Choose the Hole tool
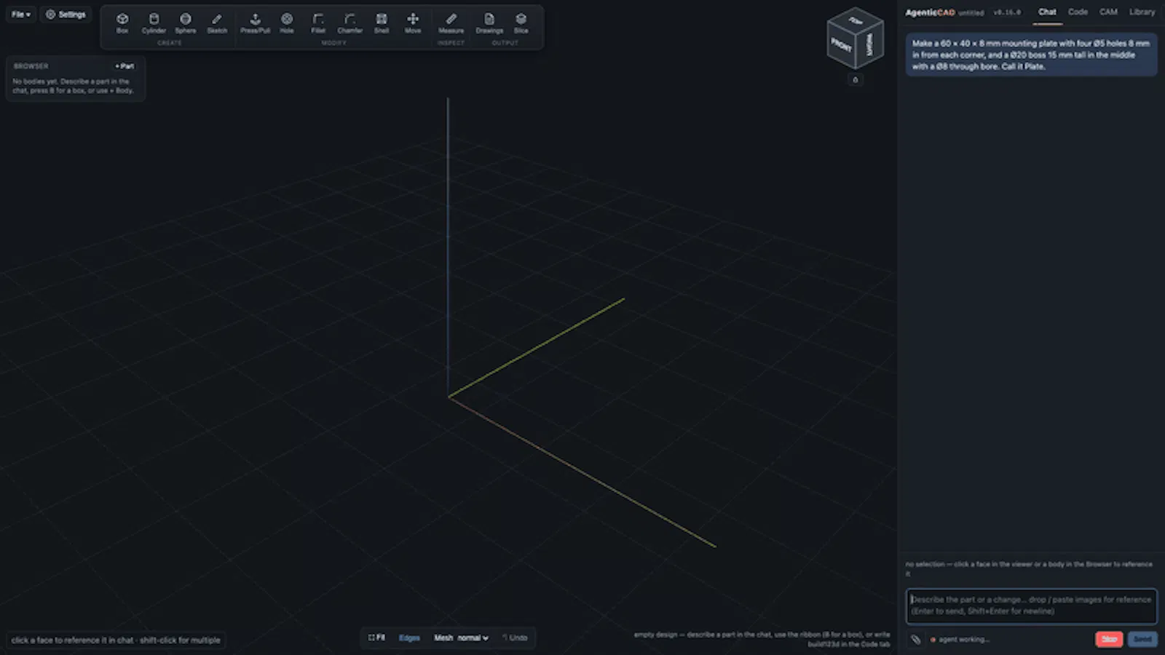Screen dimensions: 1165x655 click(287, 23)
